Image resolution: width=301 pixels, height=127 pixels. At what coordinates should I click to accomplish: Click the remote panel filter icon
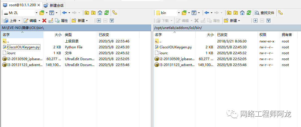click(194, 13)
